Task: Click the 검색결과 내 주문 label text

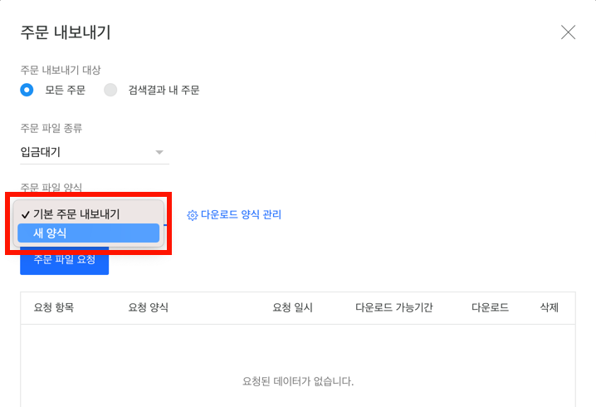Action: [x=164, y=91]
